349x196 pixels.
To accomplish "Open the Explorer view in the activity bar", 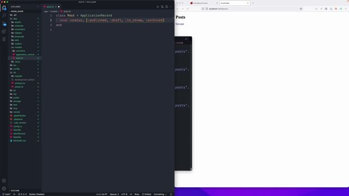I will (x=4, y=8).
